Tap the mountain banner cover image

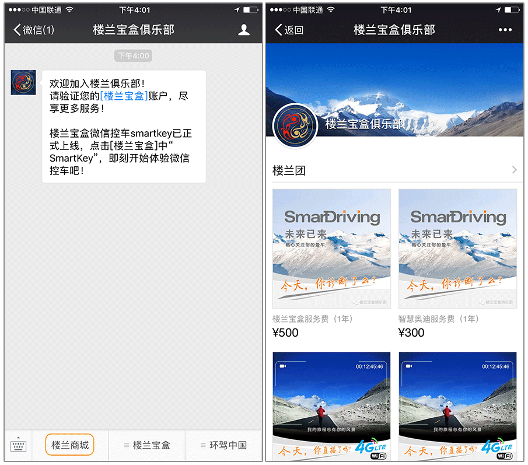point(394,90)
